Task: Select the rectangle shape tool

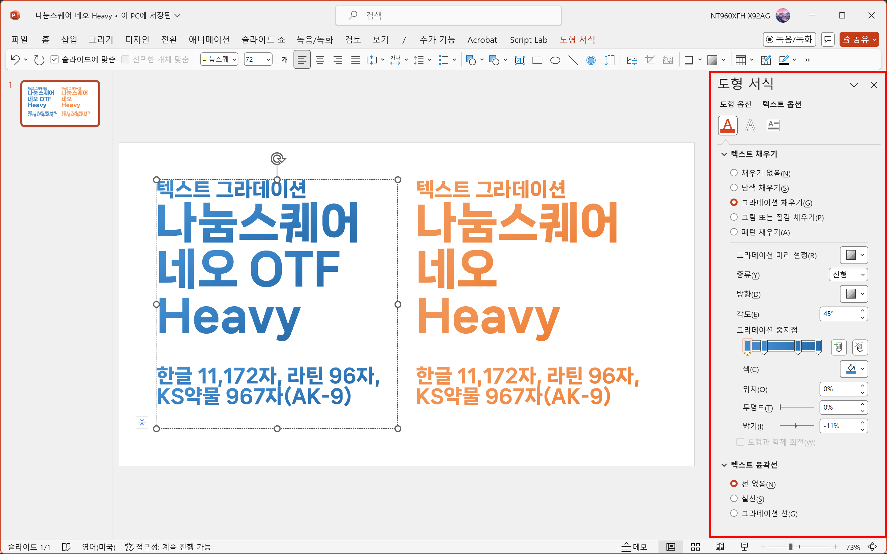Action: pyautogui.click(x=537, y=60)
